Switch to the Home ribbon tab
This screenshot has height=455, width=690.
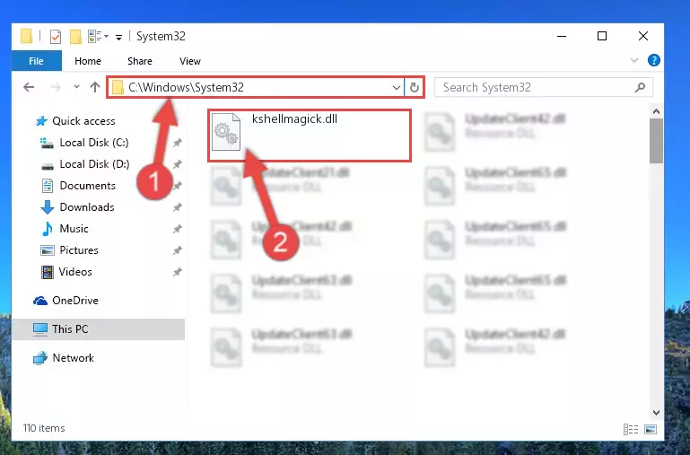pos(88,61)
